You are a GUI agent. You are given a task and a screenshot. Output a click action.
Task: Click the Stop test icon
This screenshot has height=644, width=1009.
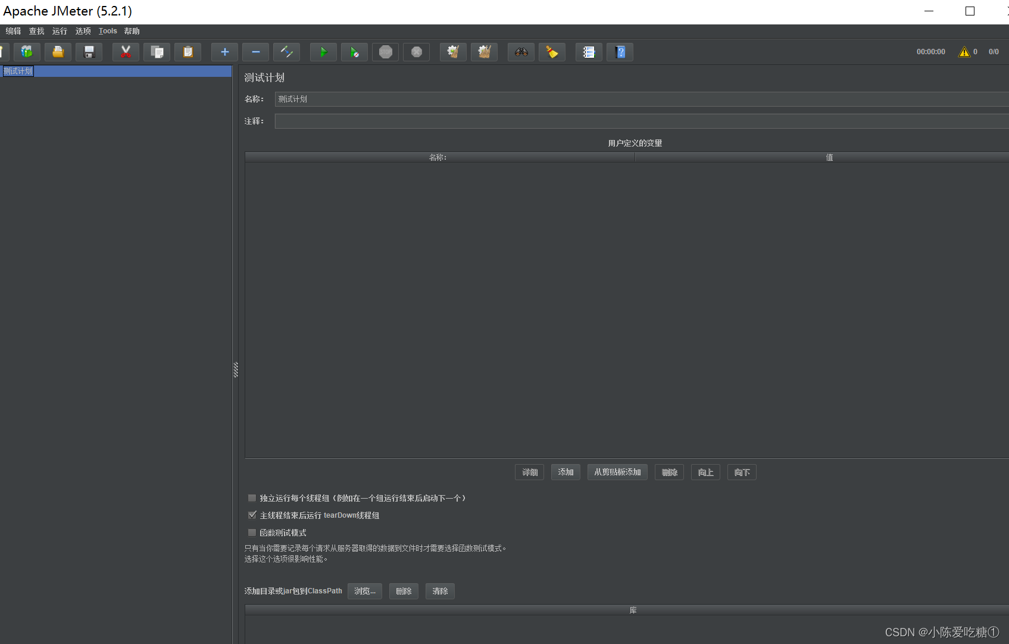tap(385, 52)
